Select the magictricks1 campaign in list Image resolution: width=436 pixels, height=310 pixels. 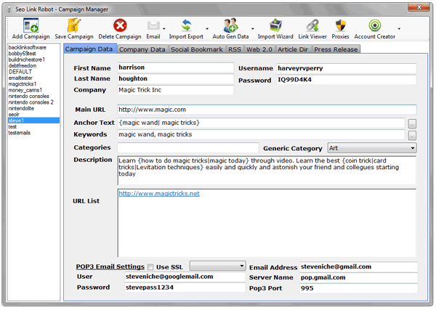click(24, 83)
